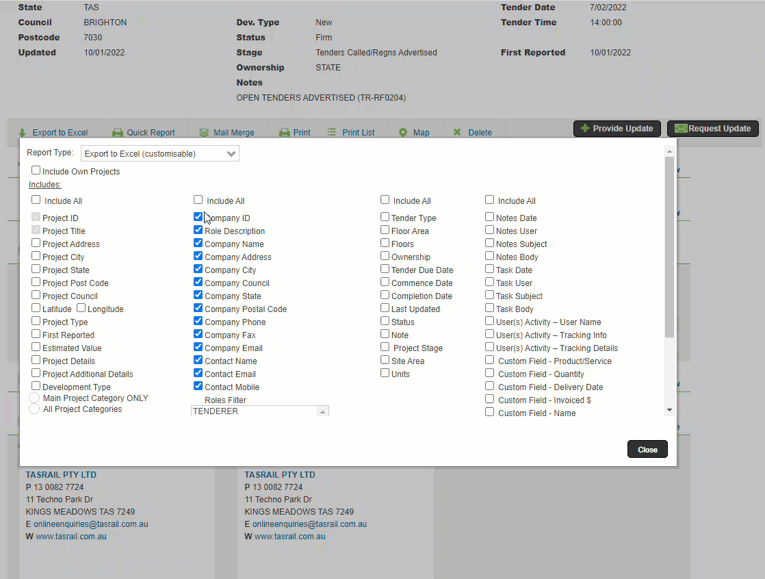Click the Print List lines icon

[332, 132]
